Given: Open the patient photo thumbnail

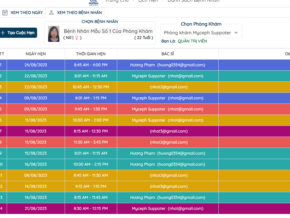Looking at the screenshot, I should 54,34.
